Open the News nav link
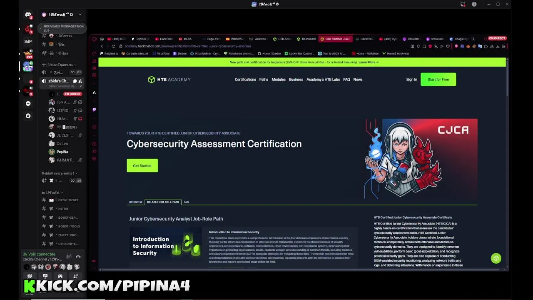 pyautogui.click(x=358, y=80)
